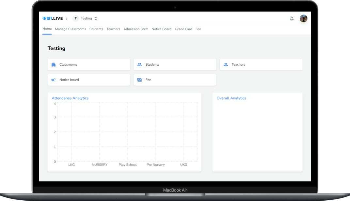Go to the Grade Card section
350x201 pixels.
tap(183, 29)
